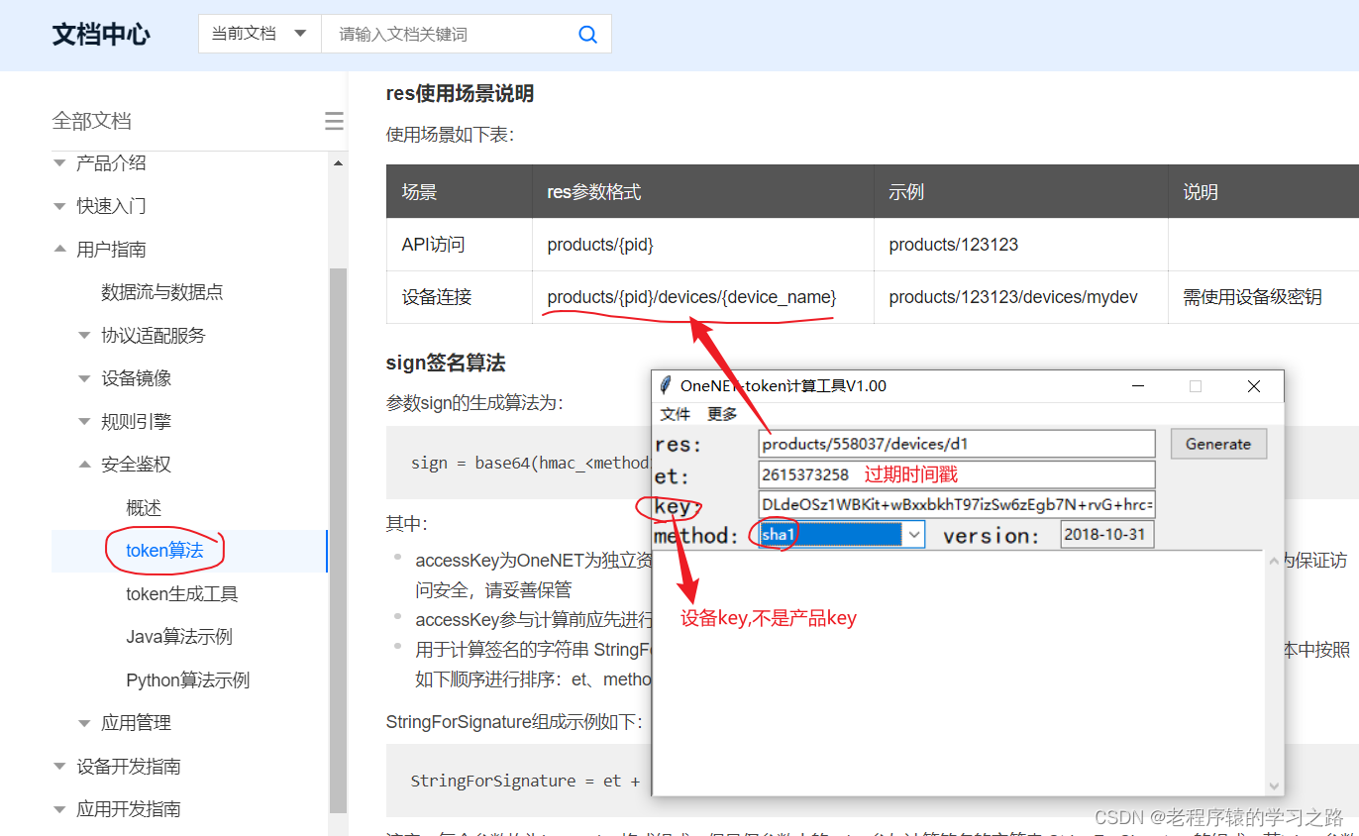Expand the 协议适配服务 node

(84, 336)
